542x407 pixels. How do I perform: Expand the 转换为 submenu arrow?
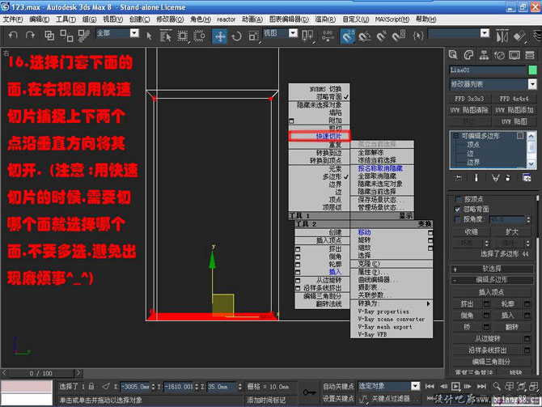click(x=428, y=303)
